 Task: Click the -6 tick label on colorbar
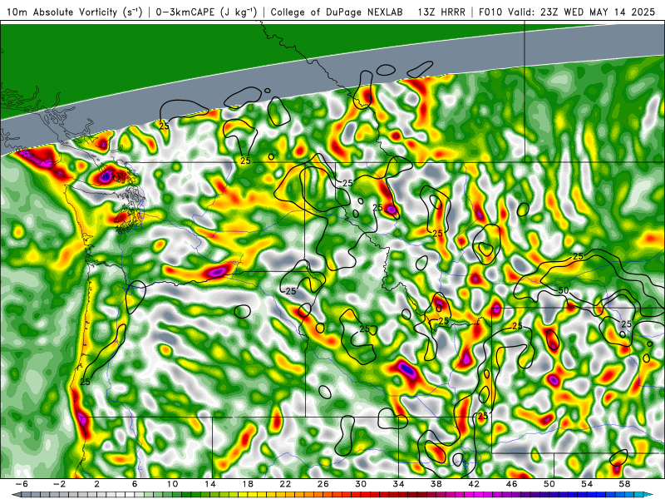(x=22, y=484)
